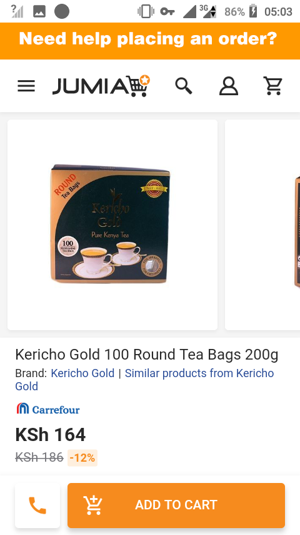Tap the -12% discount badge
Viewport: 300px width, 535px height.
point(82,457)
